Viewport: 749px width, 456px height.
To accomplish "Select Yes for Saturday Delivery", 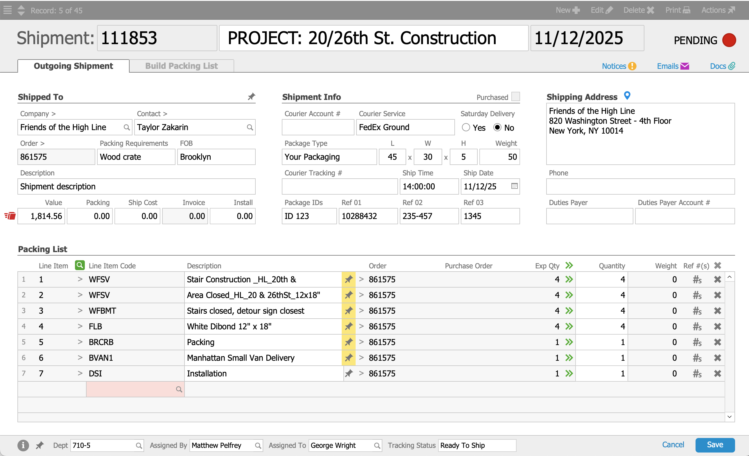I will [466, 127].
